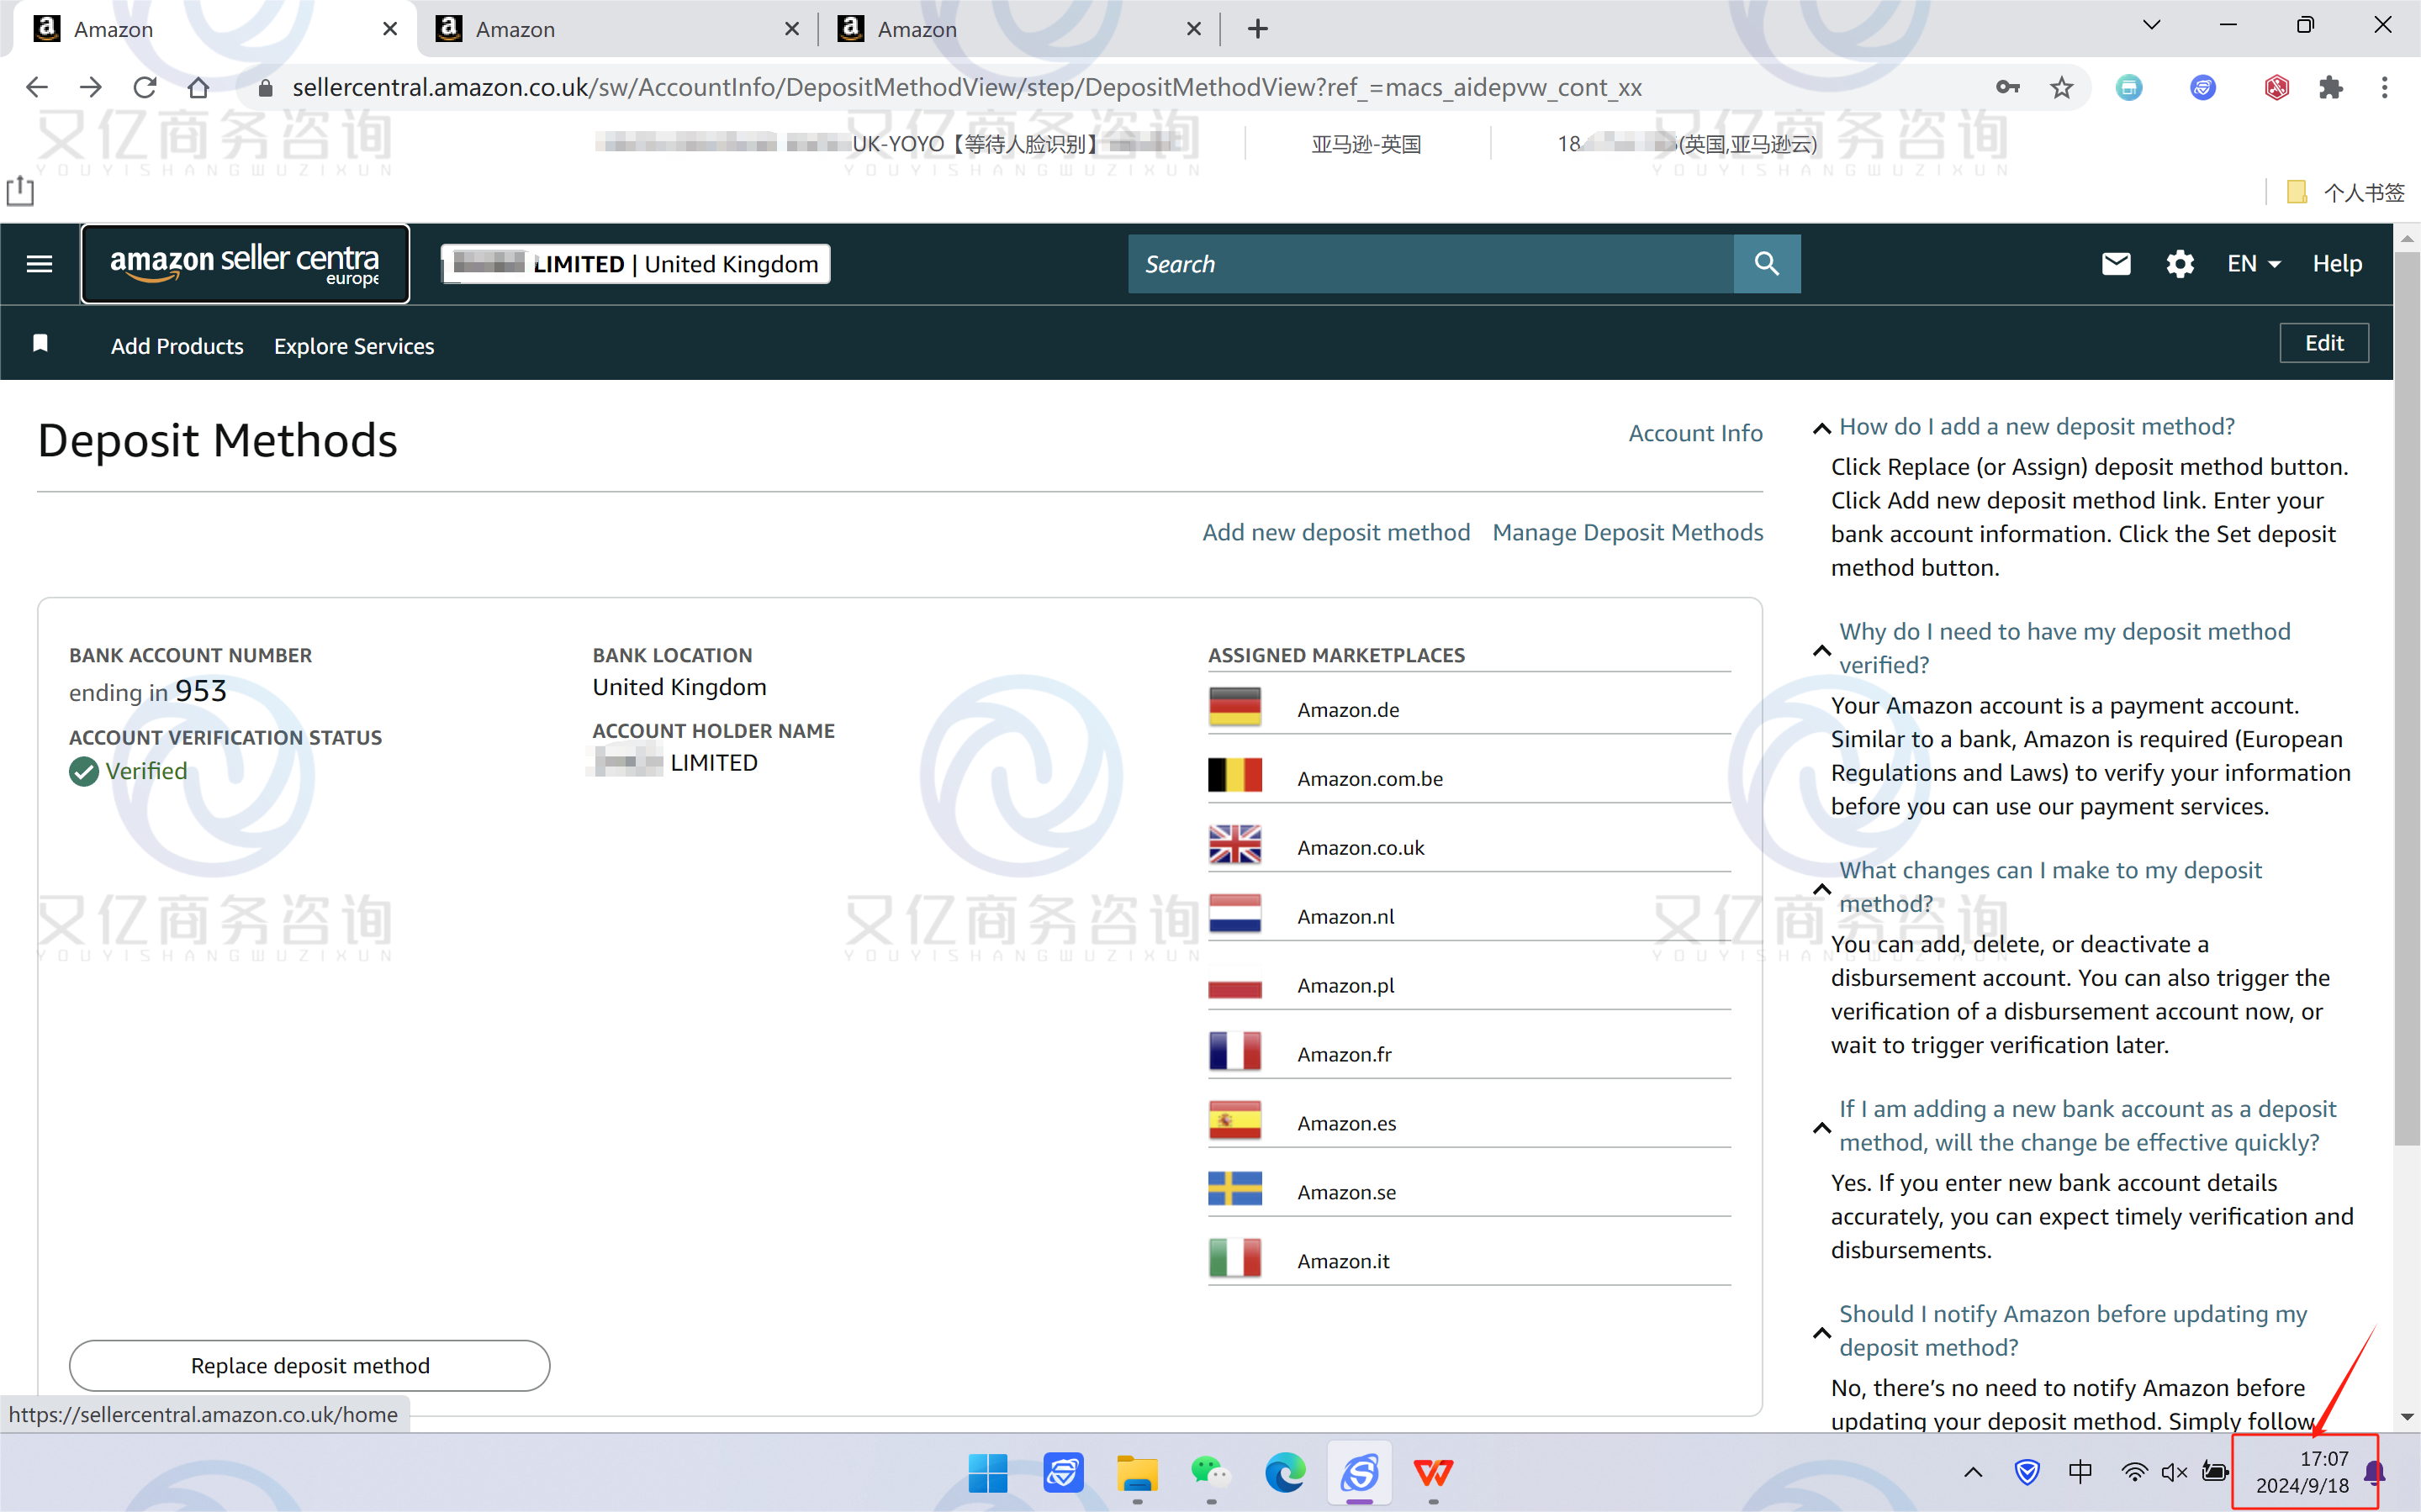Collapse 'What changes can I make to my deposit method?'

[x=1821, y=888]
